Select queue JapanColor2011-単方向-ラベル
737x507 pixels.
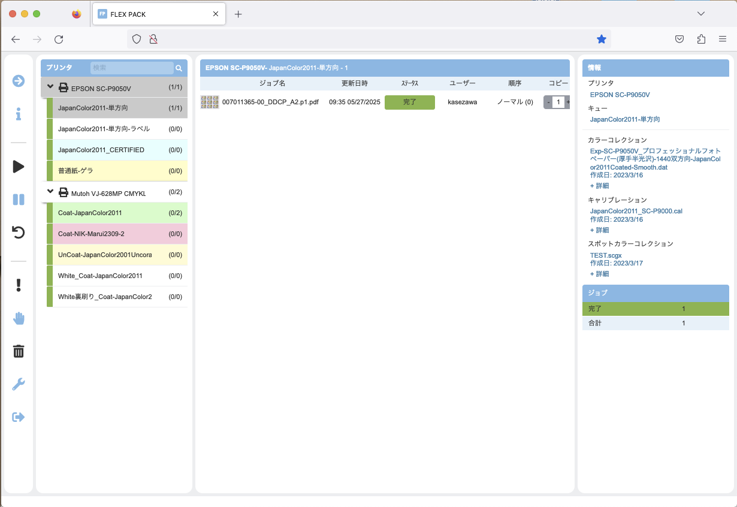(x=117, y=129)
